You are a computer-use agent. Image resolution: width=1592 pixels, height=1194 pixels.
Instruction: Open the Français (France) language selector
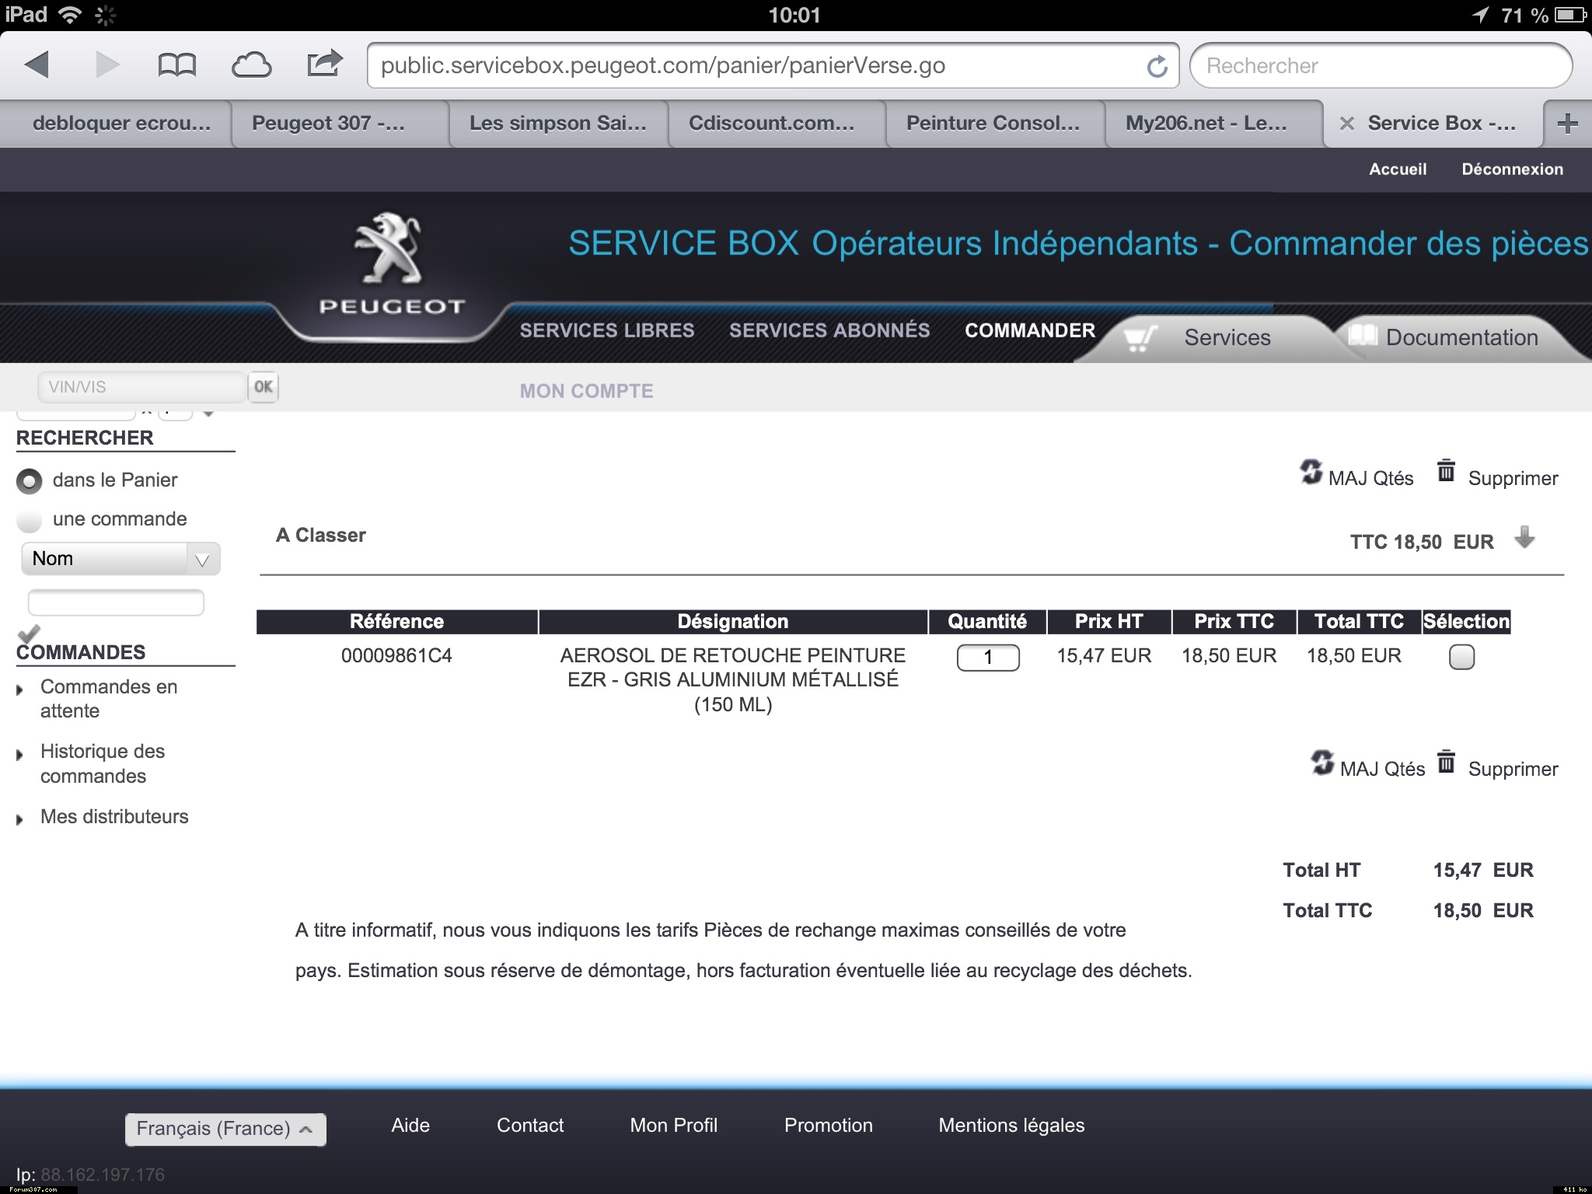click(225, 1129)
